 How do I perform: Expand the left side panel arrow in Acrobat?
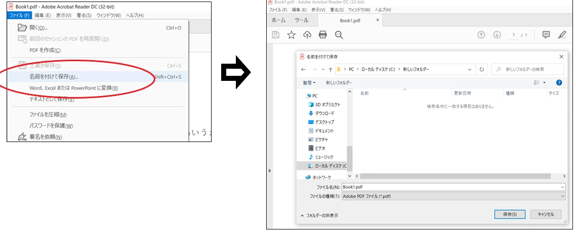(x=270, y=171)
